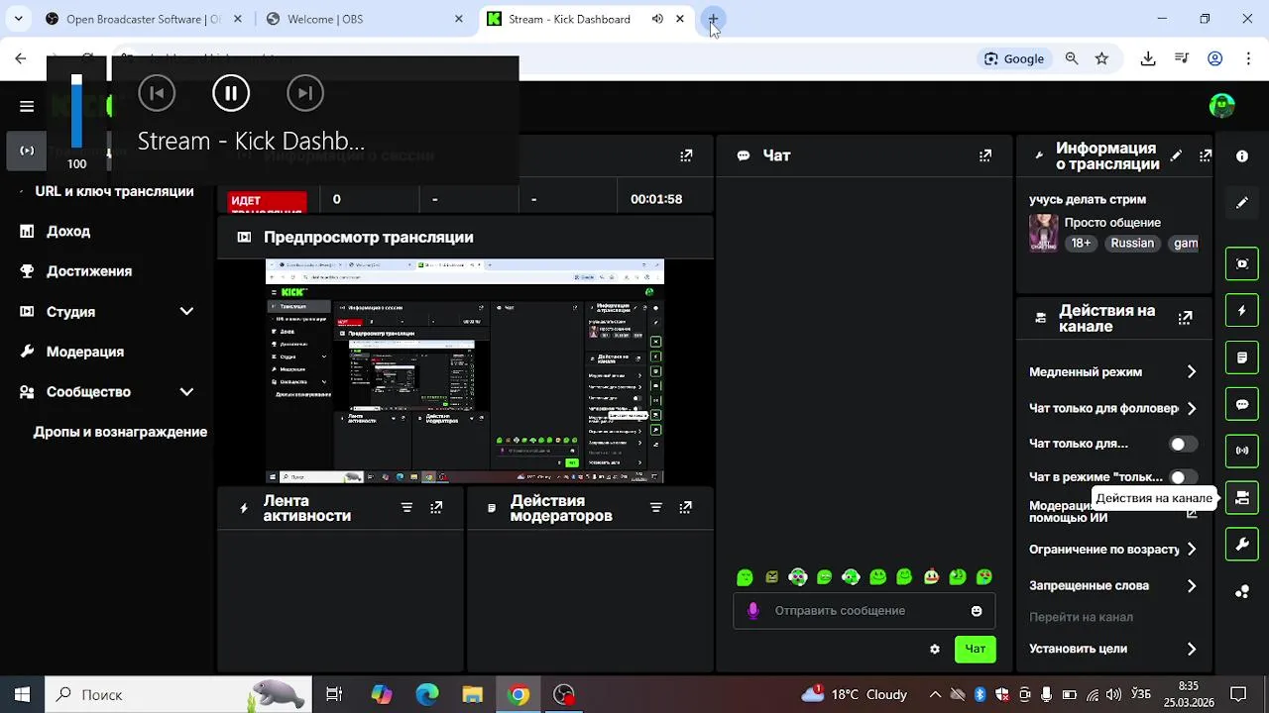The height and width of the screenshot is (713, 1269).
Task: Pop out the Лента активности panel
Action: coord(436,507)
